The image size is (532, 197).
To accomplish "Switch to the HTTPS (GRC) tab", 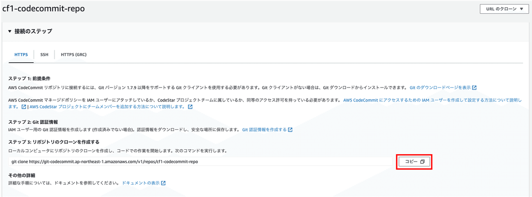I will [x=74, y=55].
